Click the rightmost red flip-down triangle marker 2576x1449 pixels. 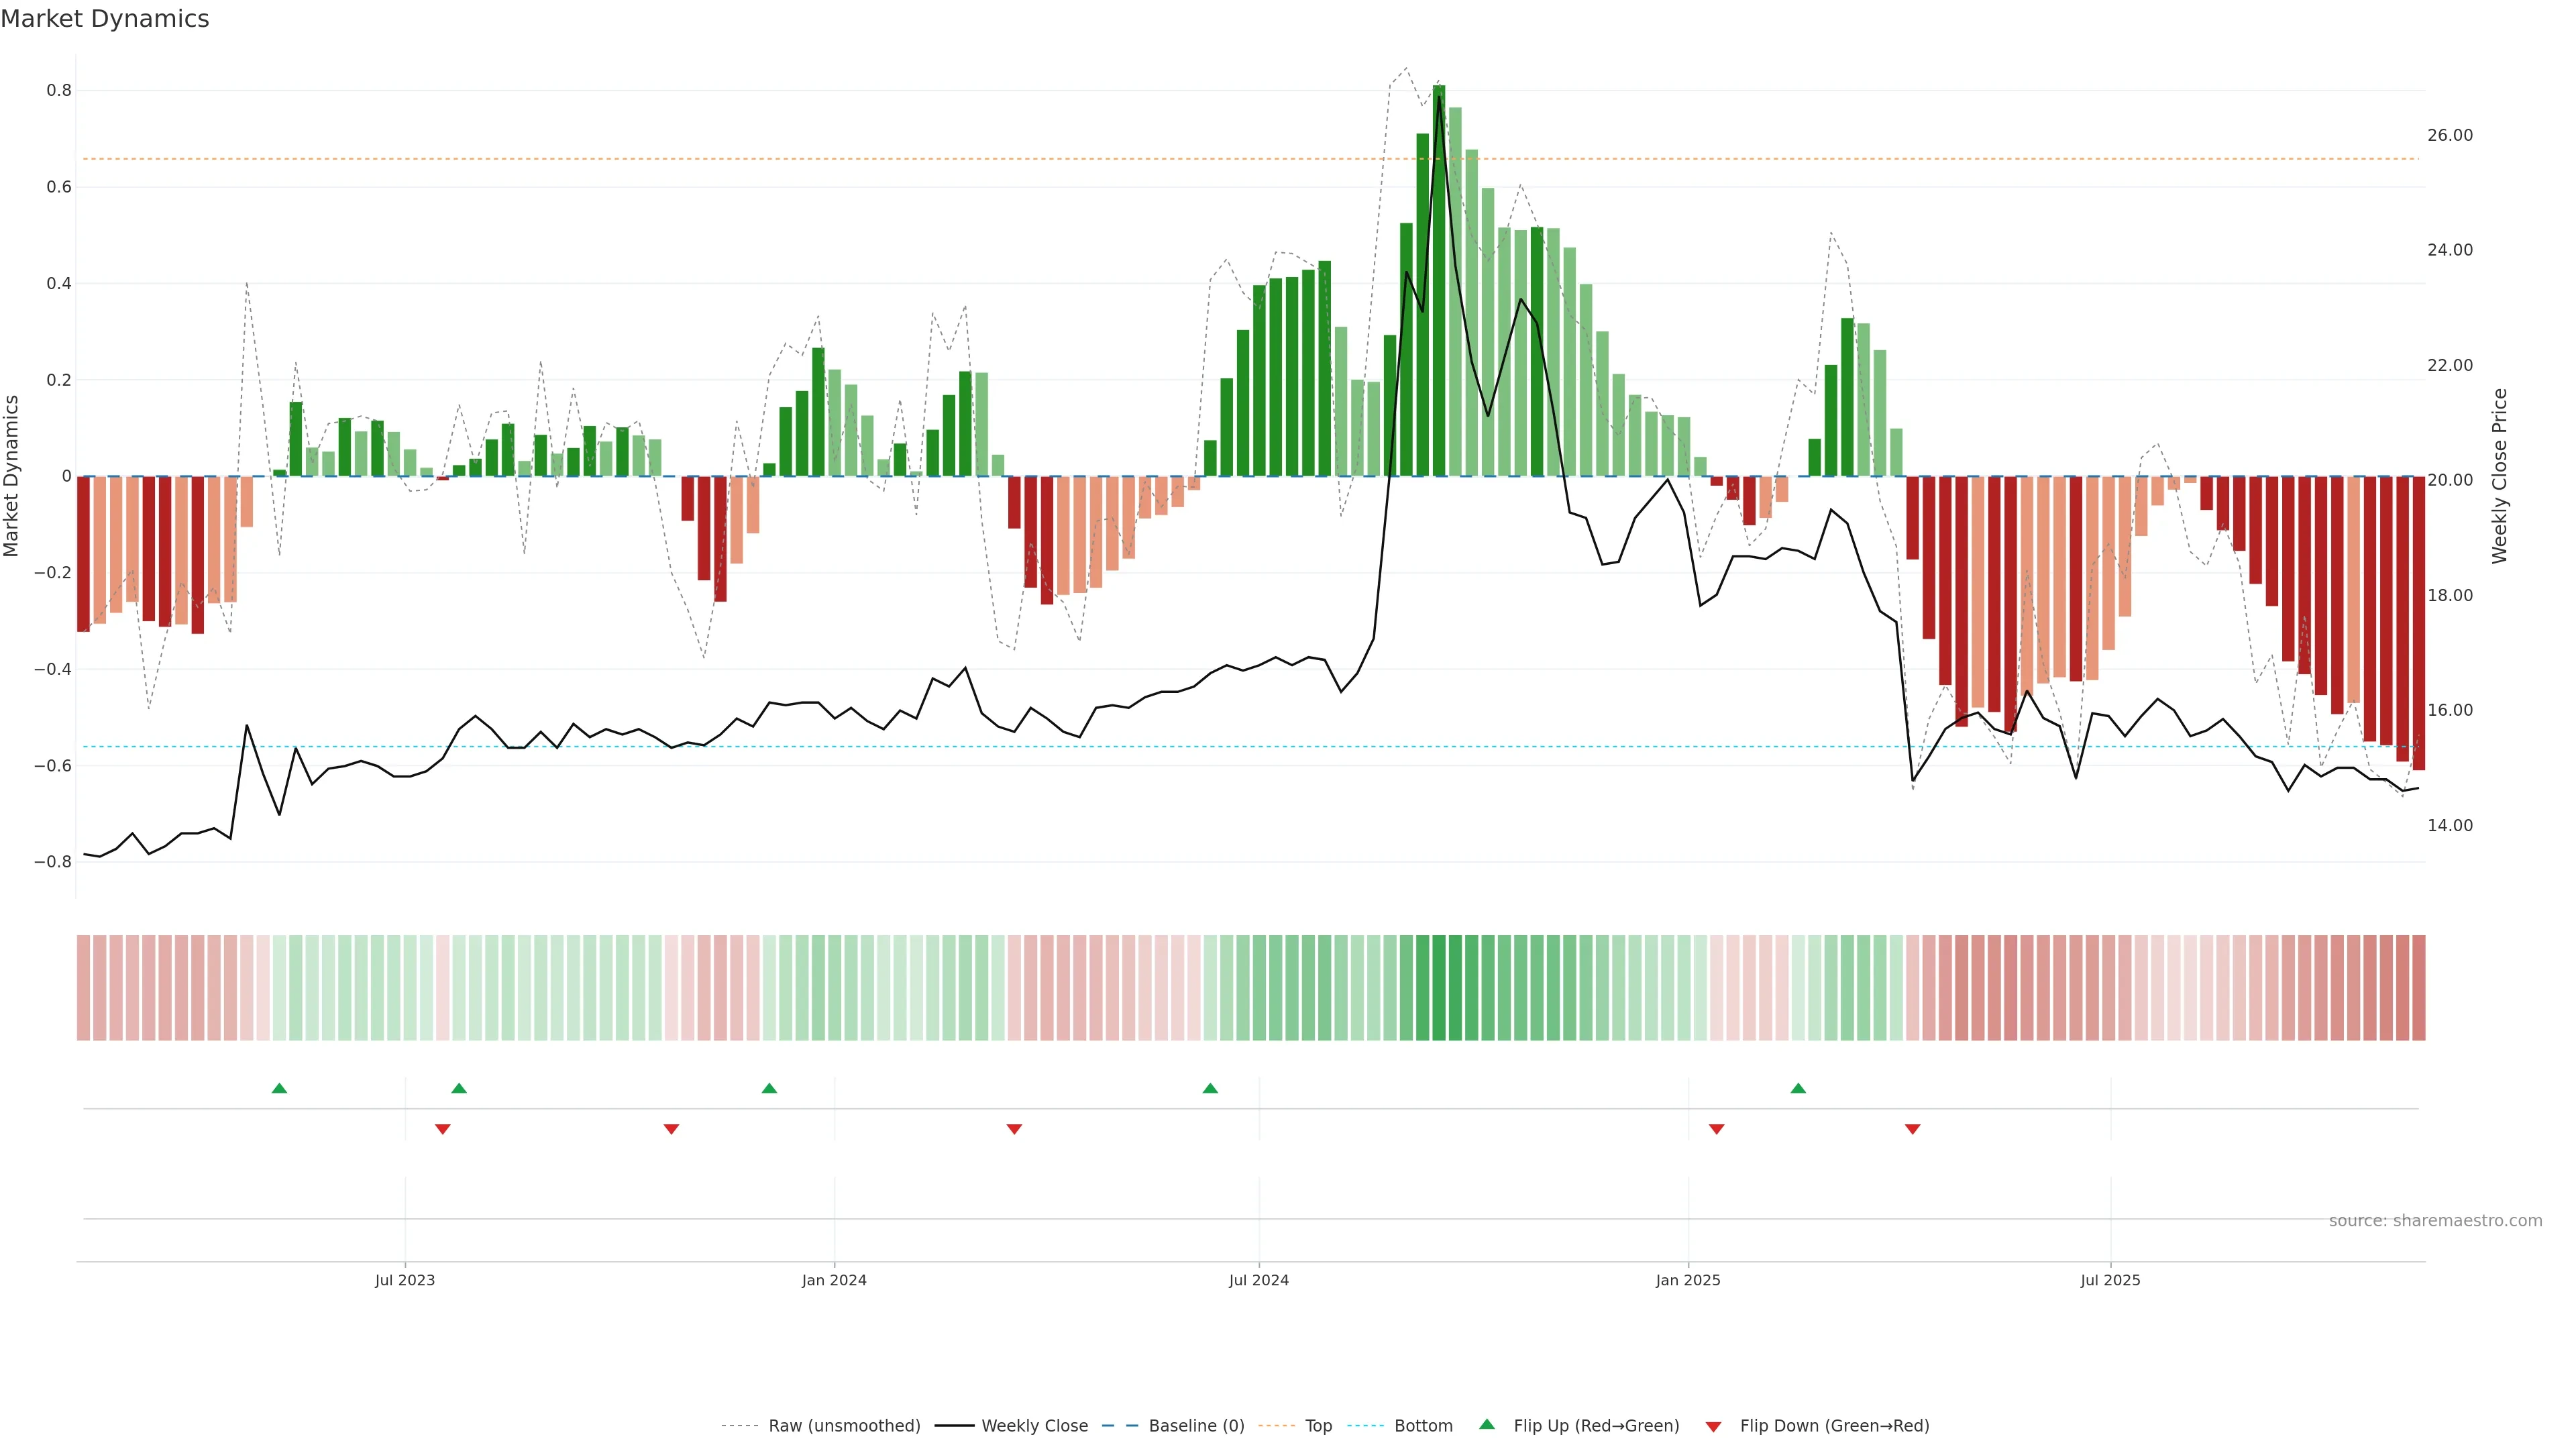(x=1912, y=1129)
